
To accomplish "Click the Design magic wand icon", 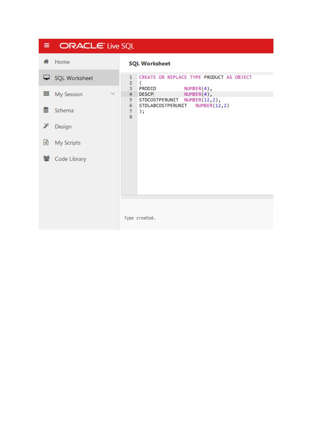I will tap(46, 126).
